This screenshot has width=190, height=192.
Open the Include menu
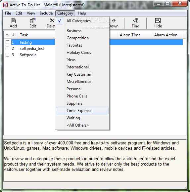tap(46, 13)
